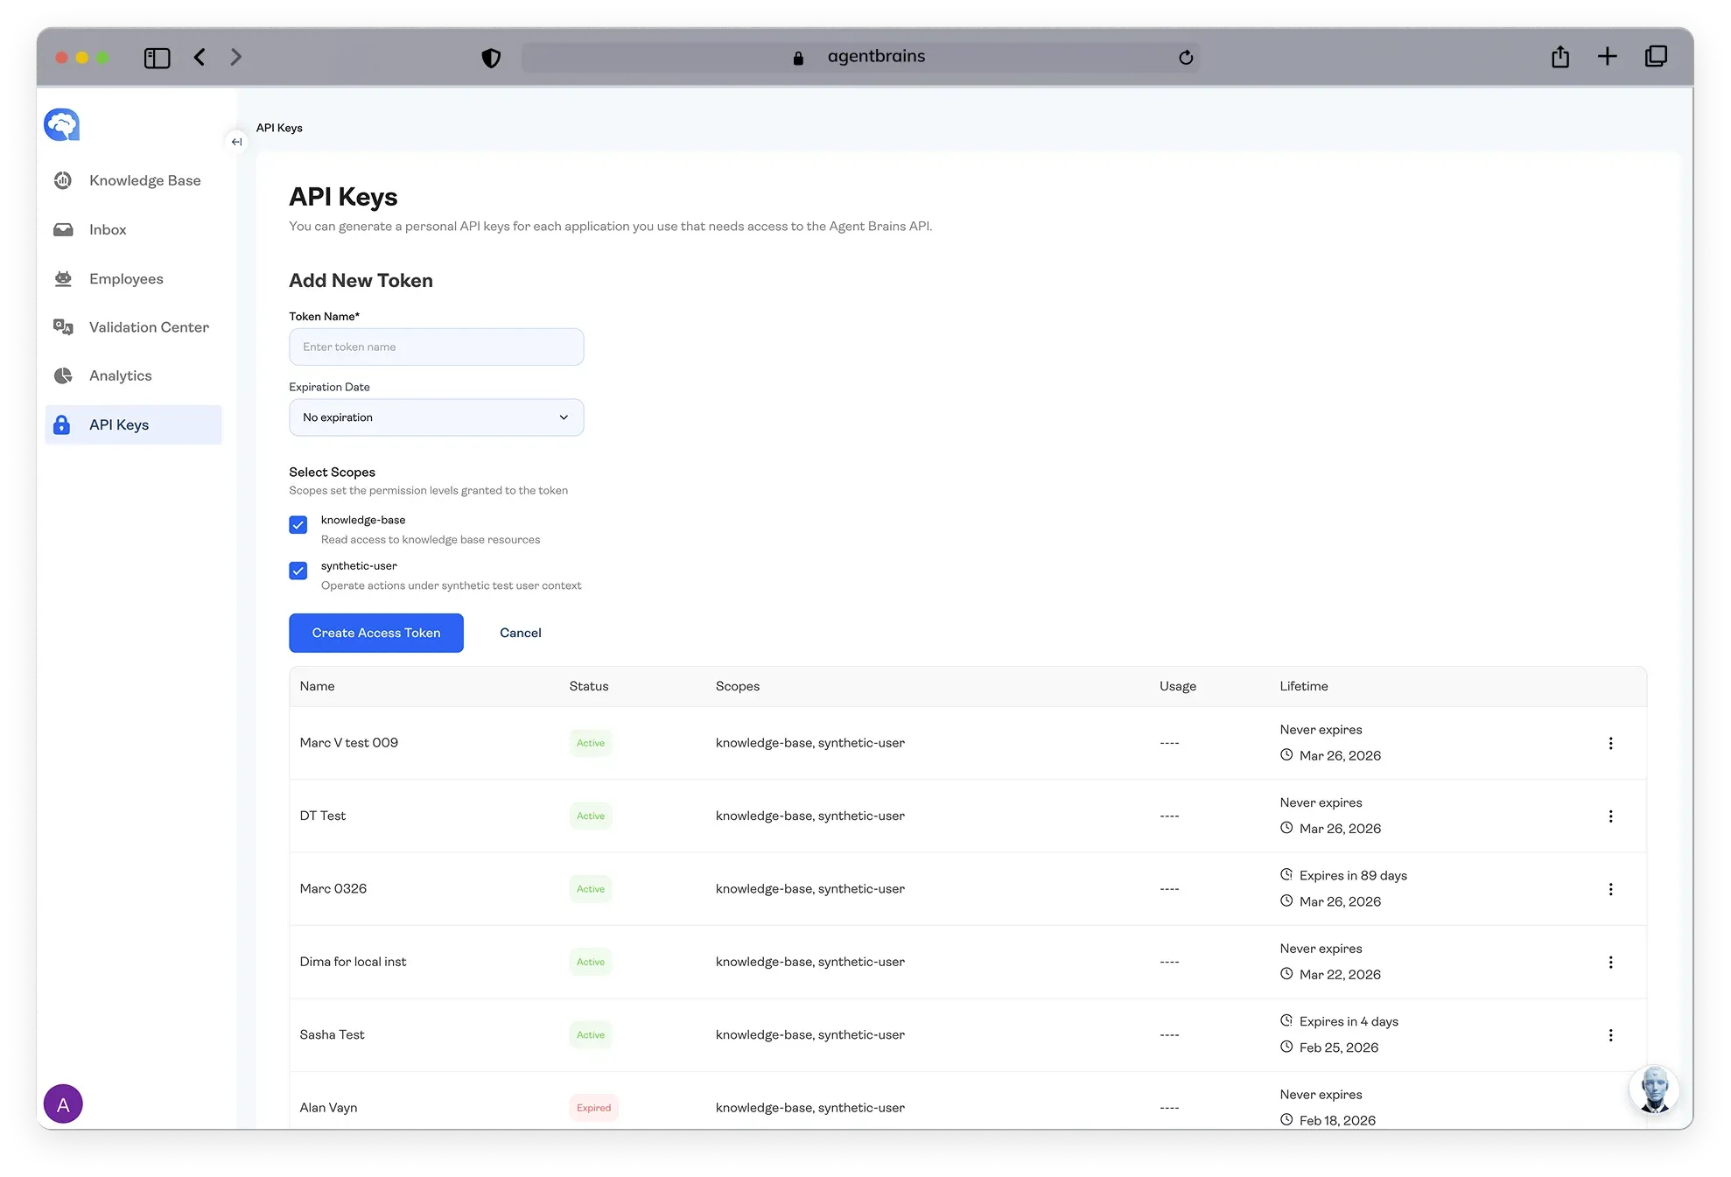This screenshot has width=1731, height=1177.
Task: Open a new browser tab with plus
Action: (1607, 58)
